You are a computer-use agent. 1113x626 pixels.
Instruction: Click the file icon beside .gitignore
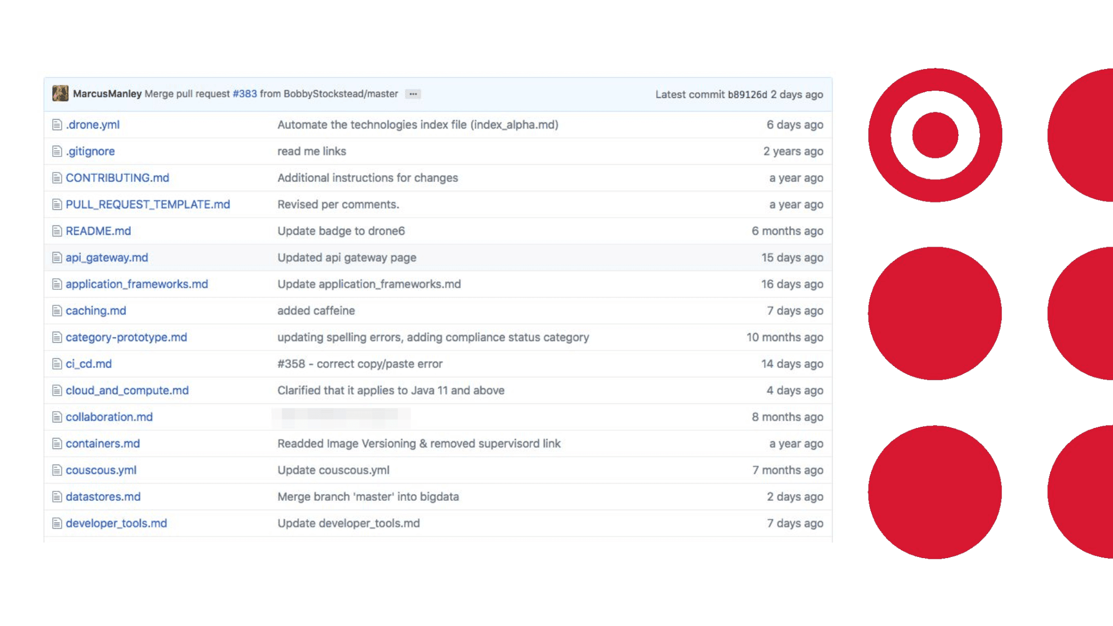pyautogui.click(x=57, y=151)
